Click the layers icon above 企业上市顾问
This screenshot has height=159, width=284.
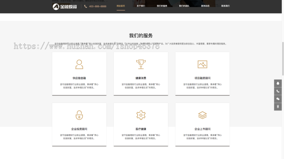(202, 115)
